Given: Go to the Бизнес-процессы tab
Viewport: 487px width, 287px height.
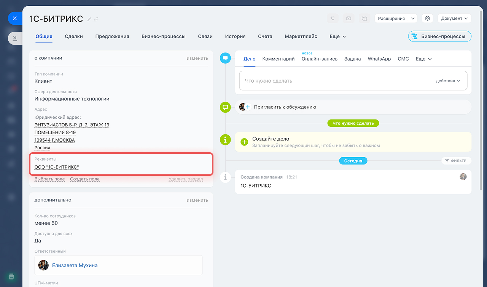Looking at the screenshot, I should [164, 37].
